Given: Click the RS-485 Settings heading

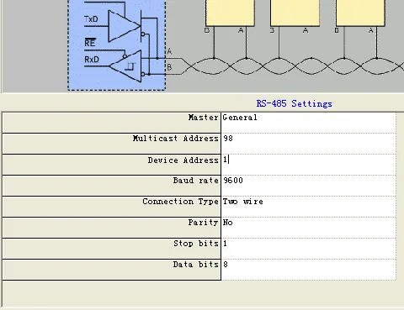Looking at the screenshot, I should [294, 103].
